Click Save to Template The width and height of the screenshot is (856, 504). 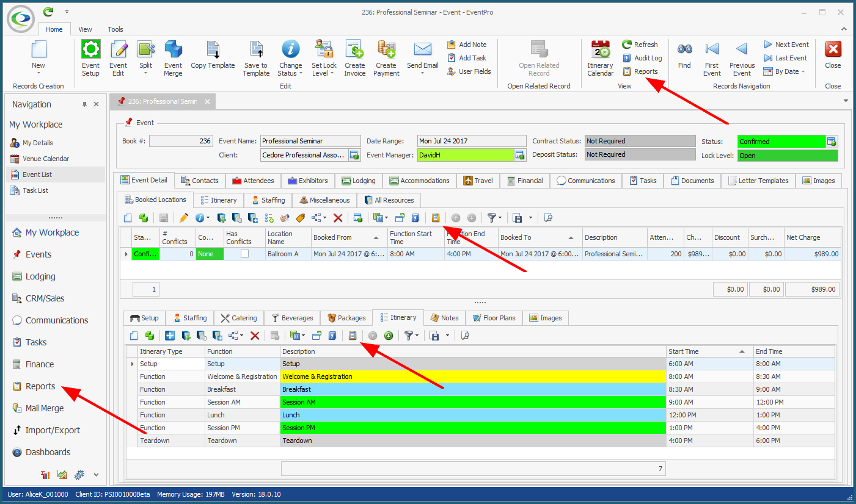coord(256,58)
